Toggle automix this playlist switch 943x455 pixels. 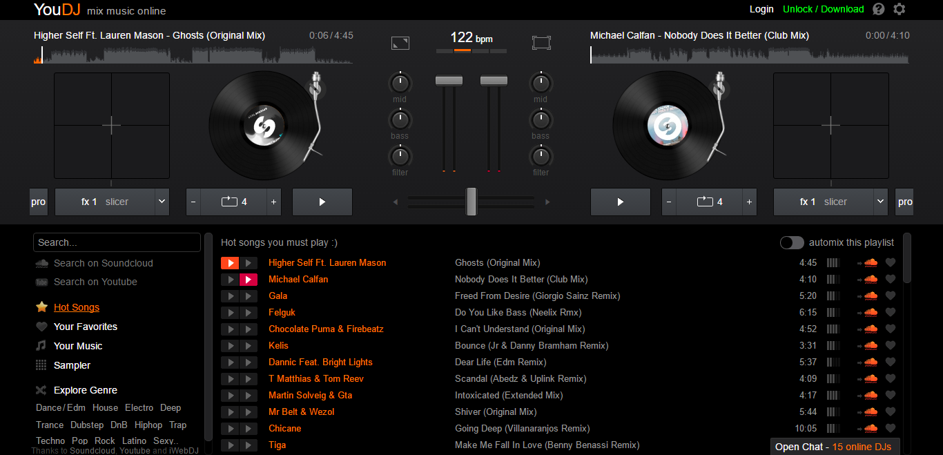click(792, 242)
